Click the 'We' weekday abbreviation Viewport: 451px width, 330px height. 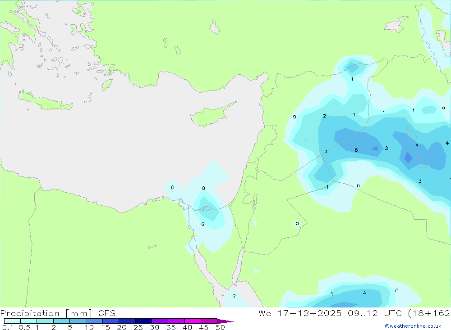click(265, 313)
